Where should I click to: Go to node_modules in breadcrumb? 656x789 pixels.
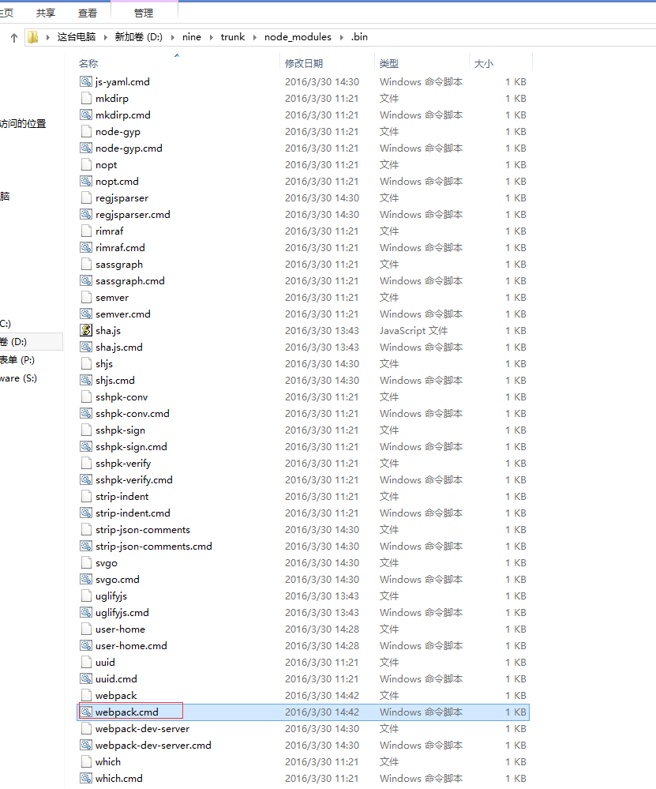coord(298,37)
